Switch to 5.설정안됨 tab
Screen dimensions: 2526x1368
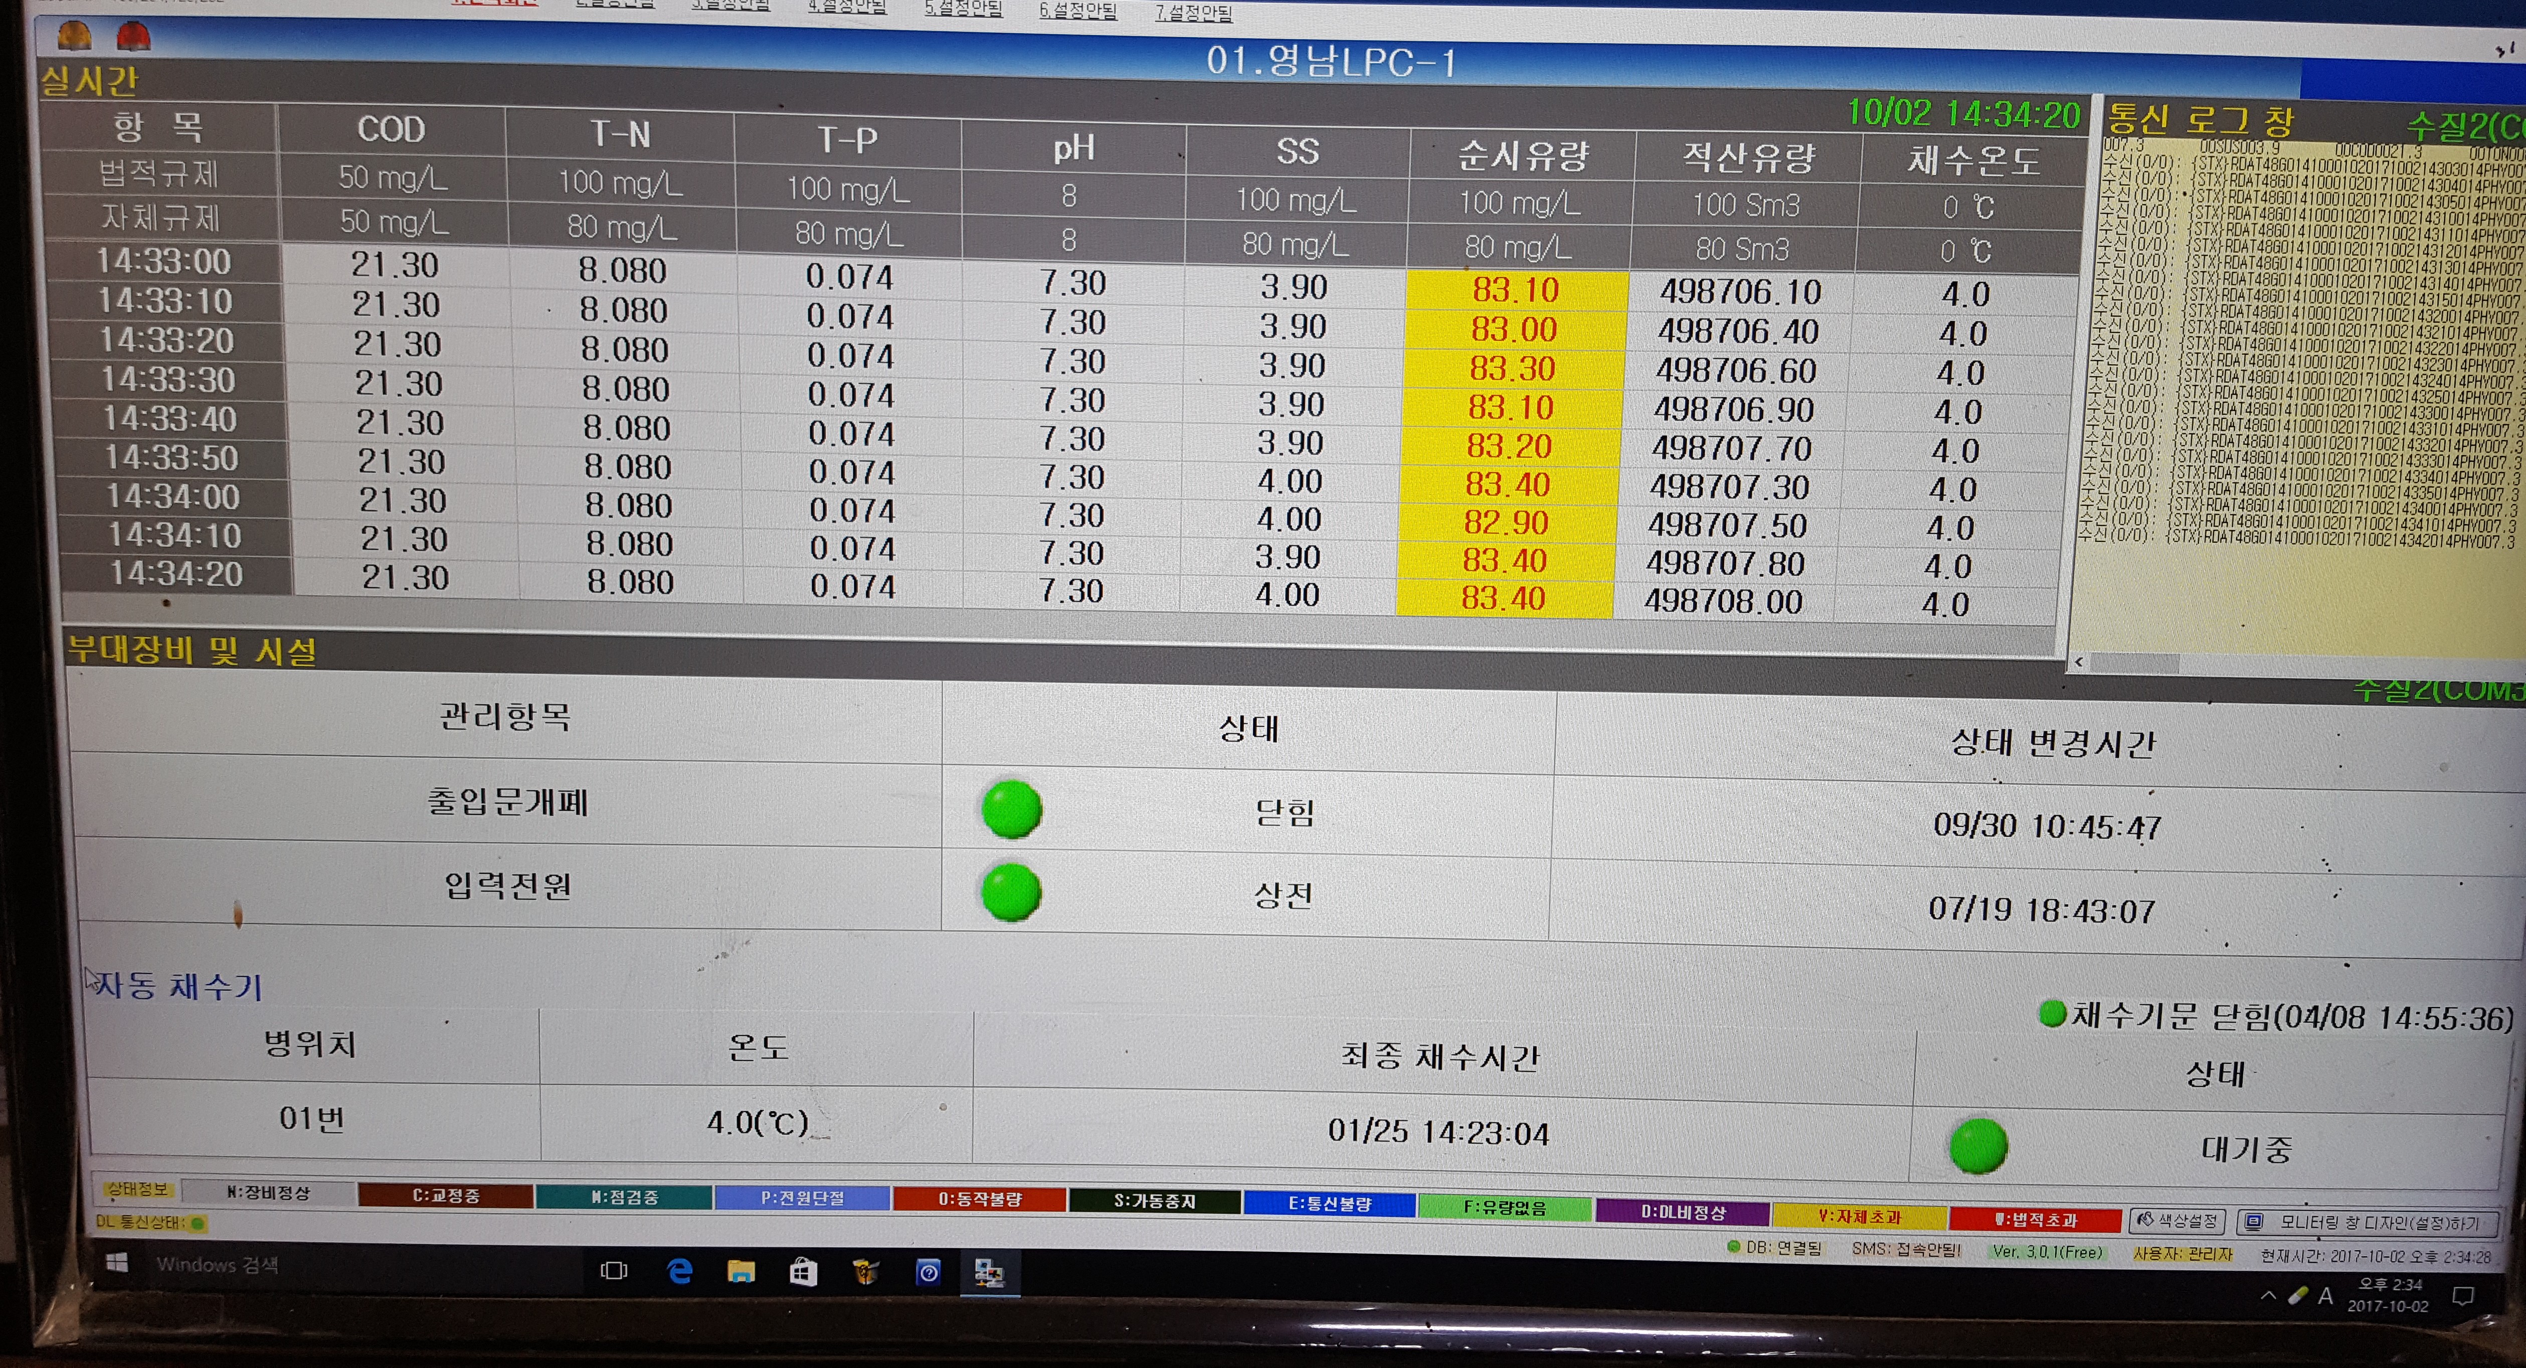click(963, 10)
